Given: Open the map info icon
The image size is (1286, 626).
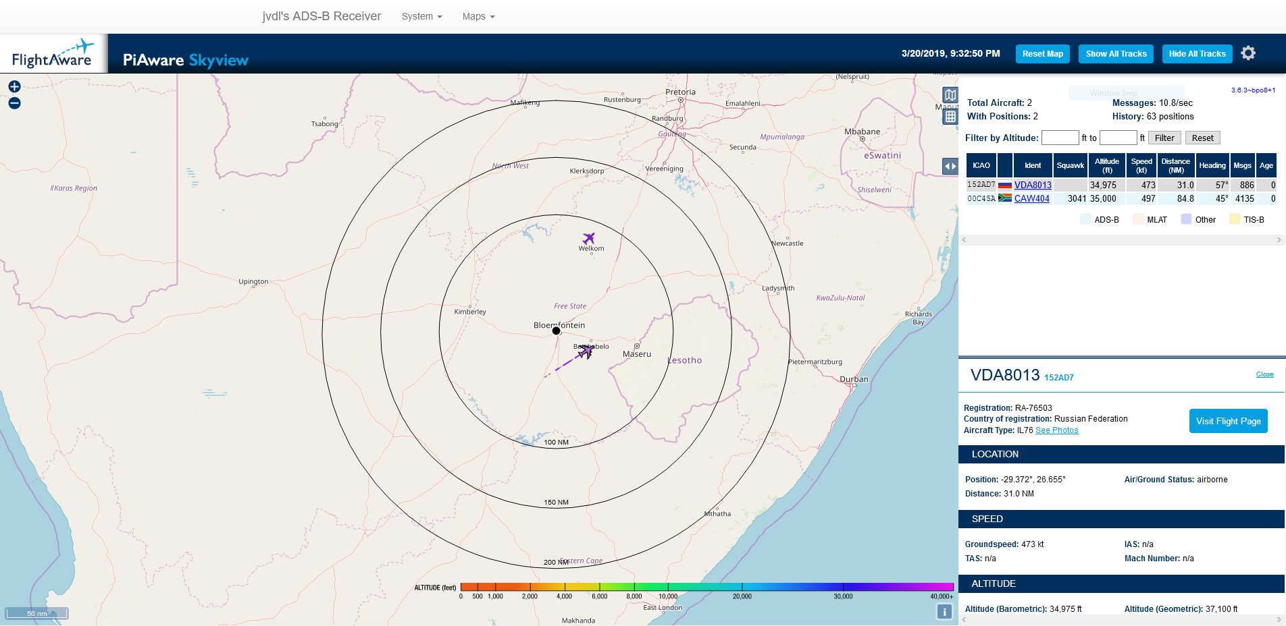Looking at the screenshot, I should pyautogui.click(x=944, y=612).
